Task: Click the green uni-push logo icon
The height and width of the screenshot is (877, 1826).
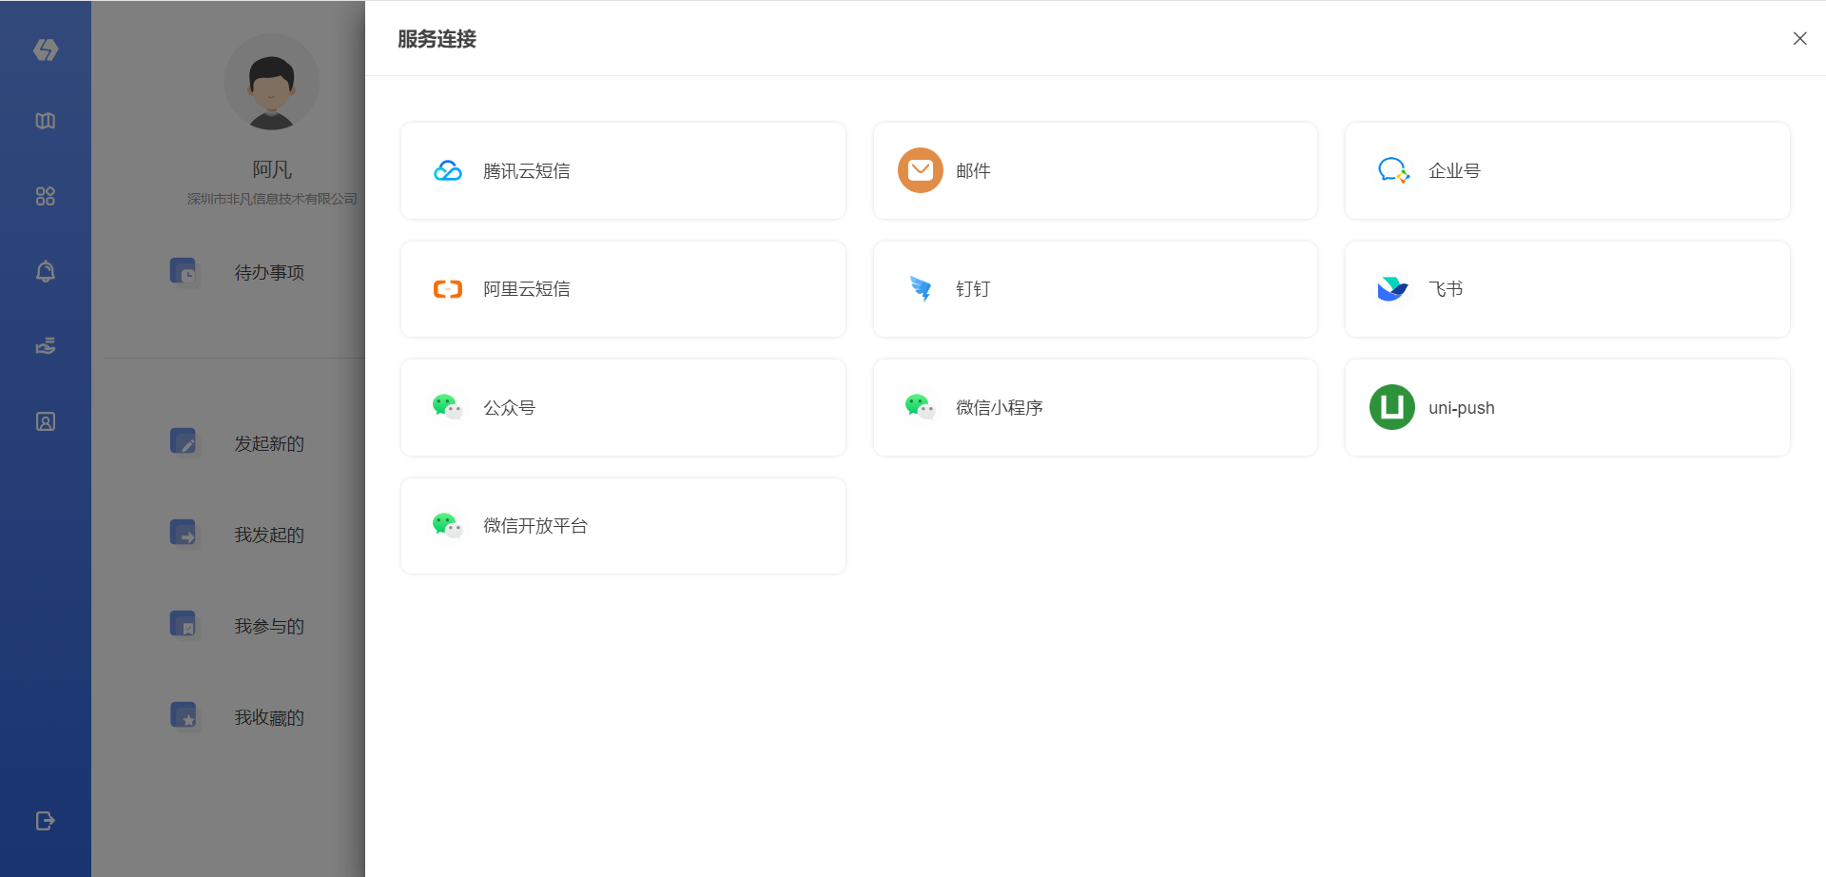Action: coord(1392,407)
